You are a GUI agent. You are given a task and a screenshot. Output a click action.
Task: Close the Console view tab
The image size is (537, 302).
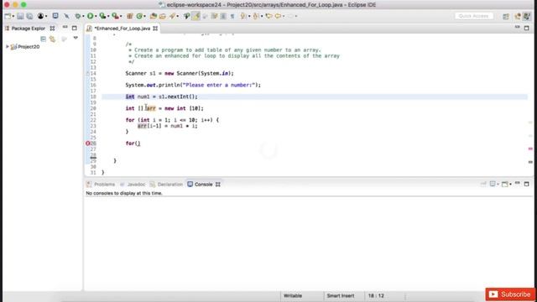218,185
